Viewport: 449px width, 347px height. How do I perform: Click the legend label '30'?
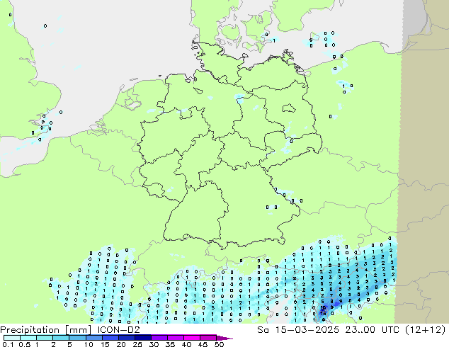(154, 344)
